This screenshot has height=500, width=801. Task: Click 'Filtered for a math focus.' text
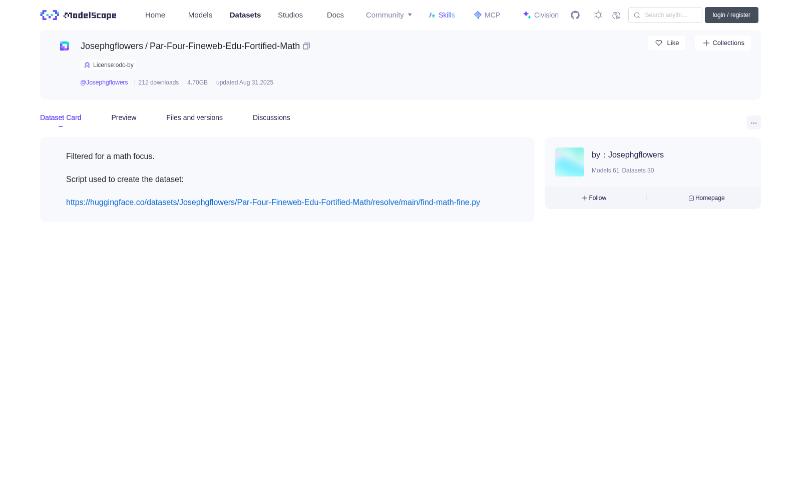(110, 156)
